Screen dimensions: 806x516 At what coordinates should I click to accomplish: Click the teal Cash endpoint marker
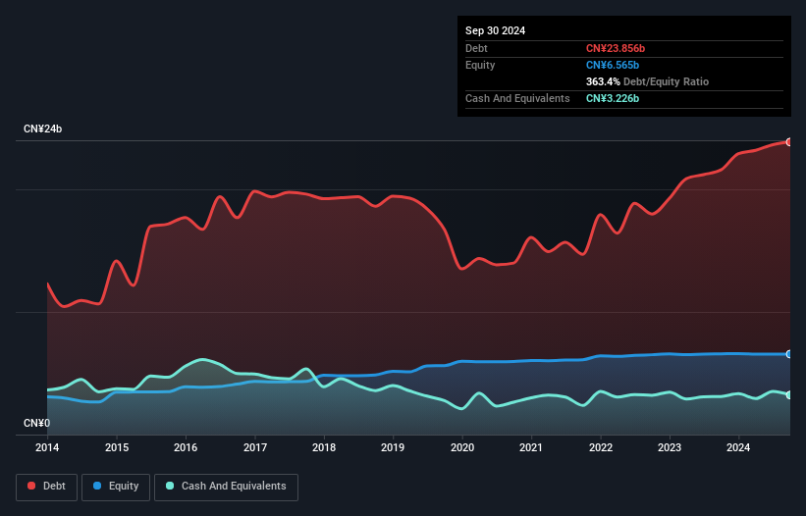coord(789,394)
